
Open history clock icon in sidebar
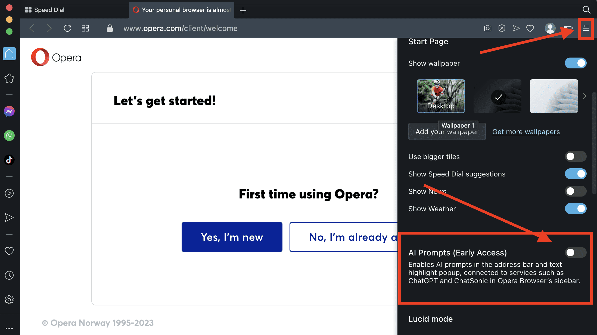9,275
